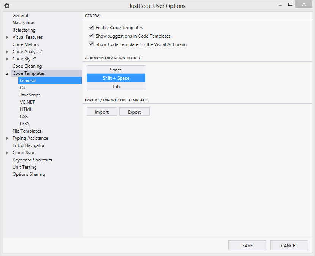Screen dimensions: 315x256
Task: Collapse the Code Templates node
Action: [7, 74]
